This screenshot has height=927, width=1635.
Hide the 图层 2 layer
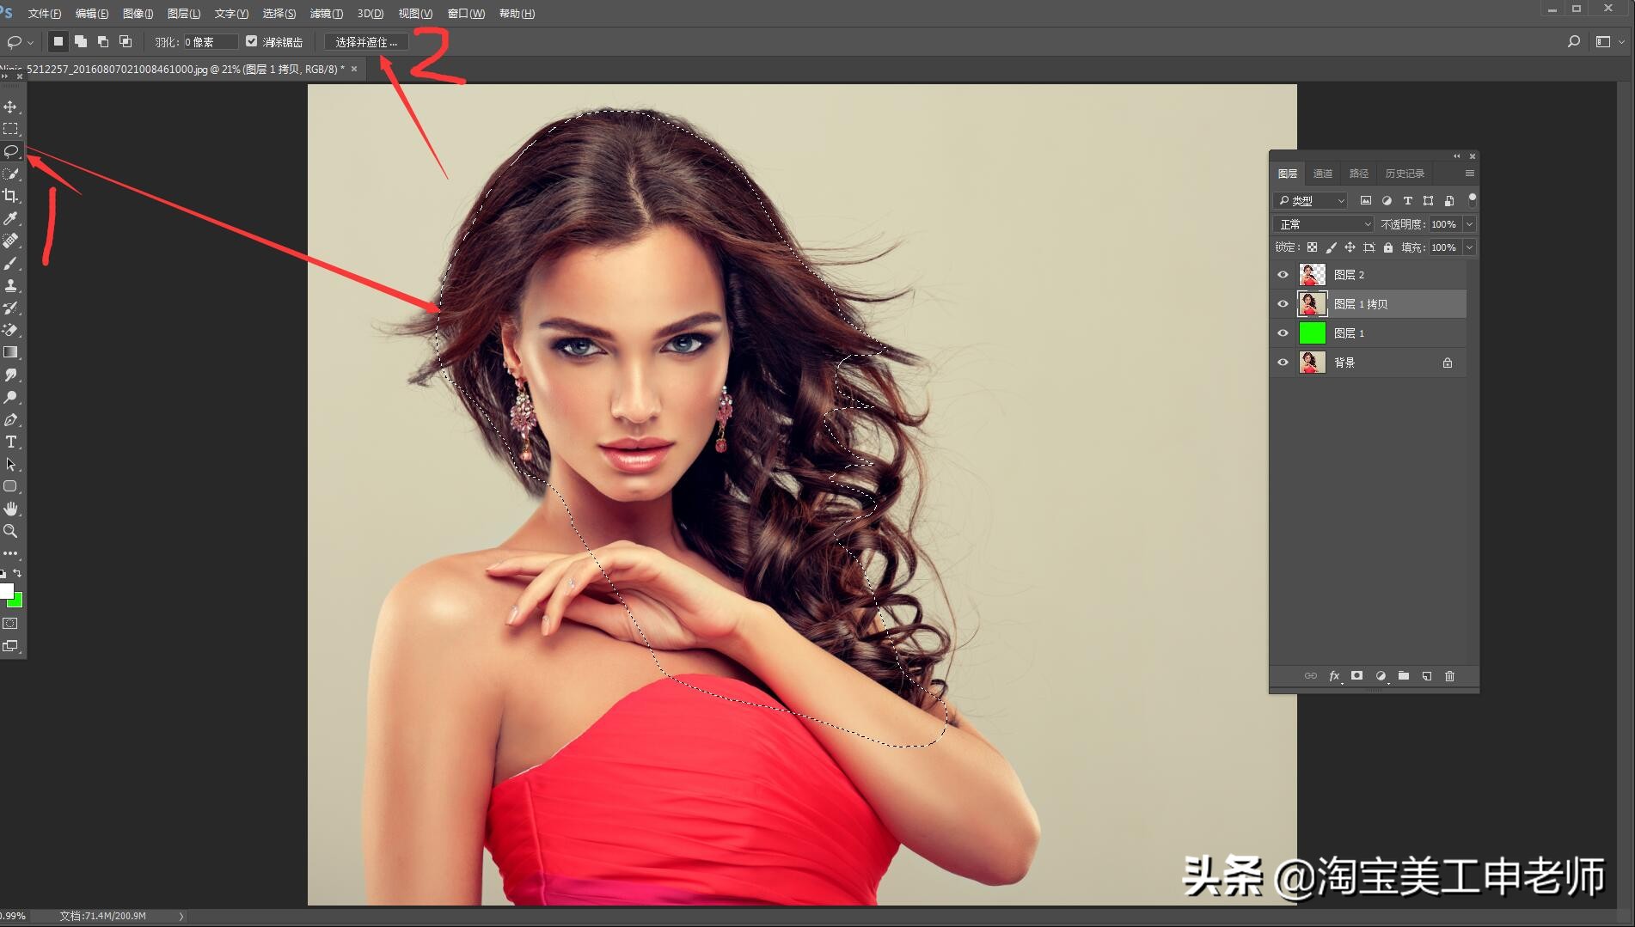click(1283, 275)
